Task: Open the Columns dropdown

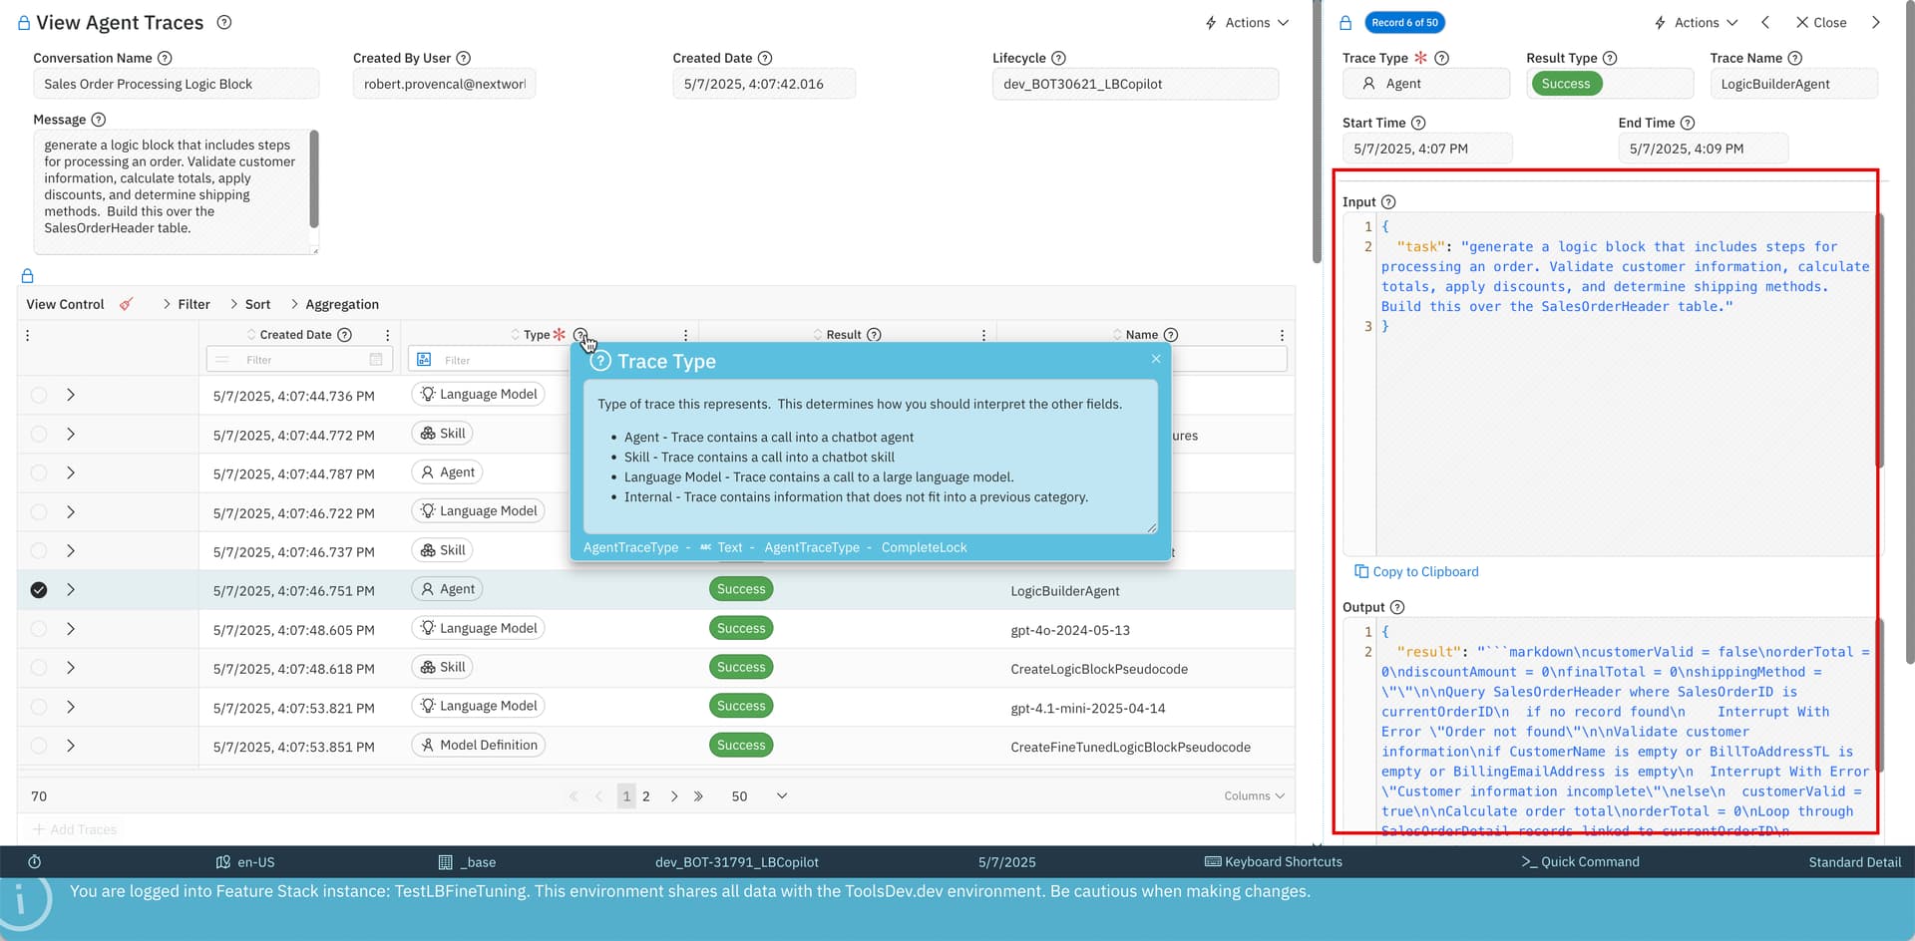Action: 1254,795
